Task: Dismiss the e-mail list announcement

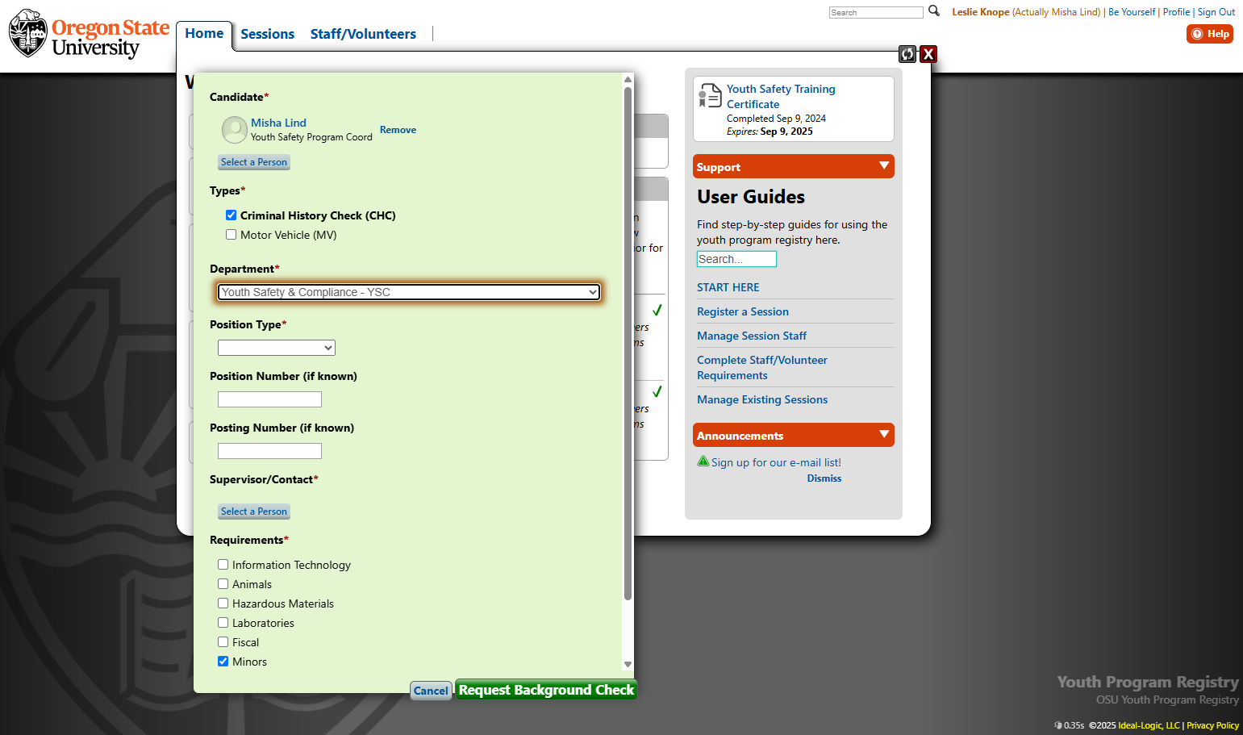Action: [x=824, y=478]
